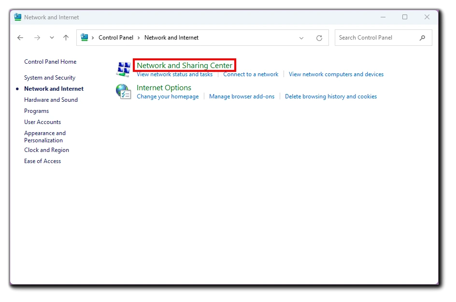Click the address bar Control Panel icon
Image resolution: width=456 pixels, height=302 pixels.
tap(85, 38)
